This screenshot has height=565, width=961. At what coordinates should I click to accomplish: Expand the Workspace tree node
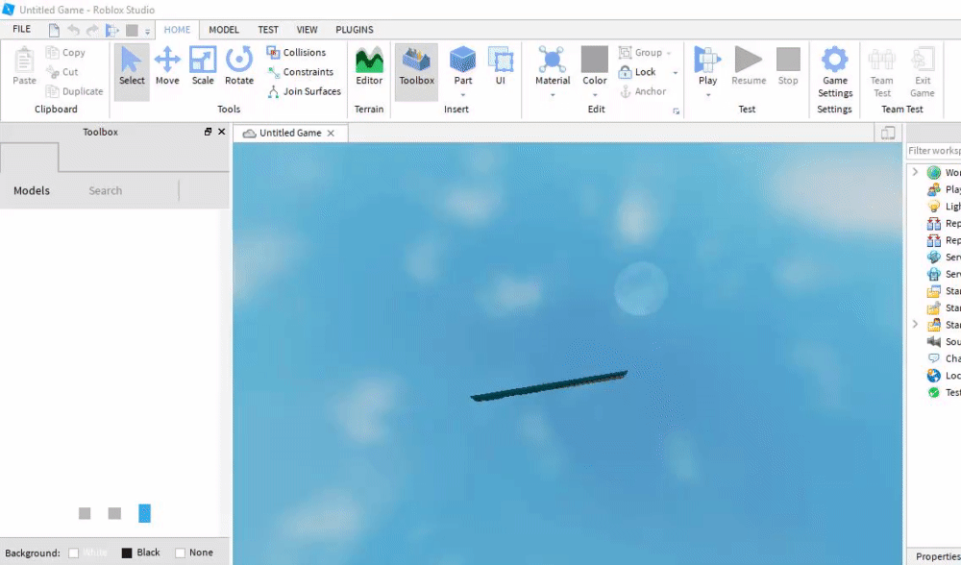pyautogui.click(x=915, y=172)
